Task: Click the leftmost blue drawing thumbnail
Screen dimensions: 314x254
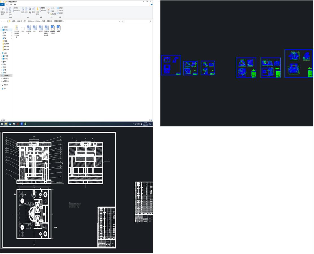Action: 171,65
